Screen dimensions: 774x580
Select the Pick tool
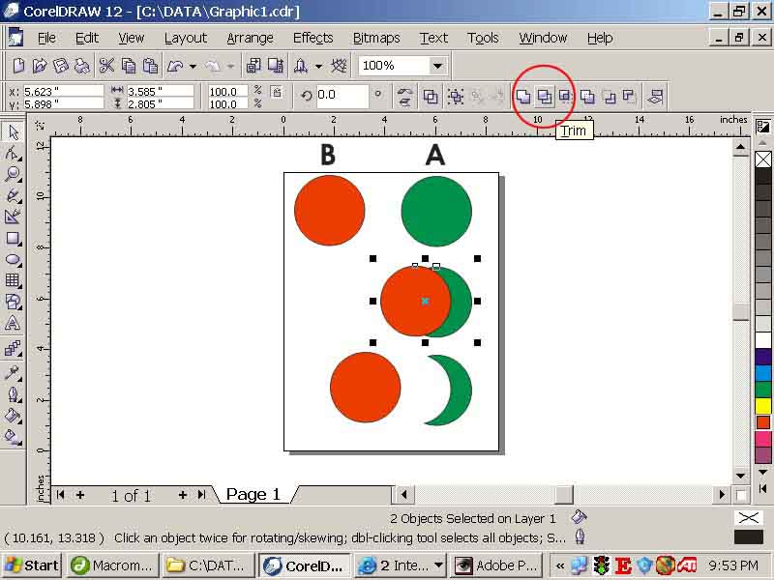13,132
